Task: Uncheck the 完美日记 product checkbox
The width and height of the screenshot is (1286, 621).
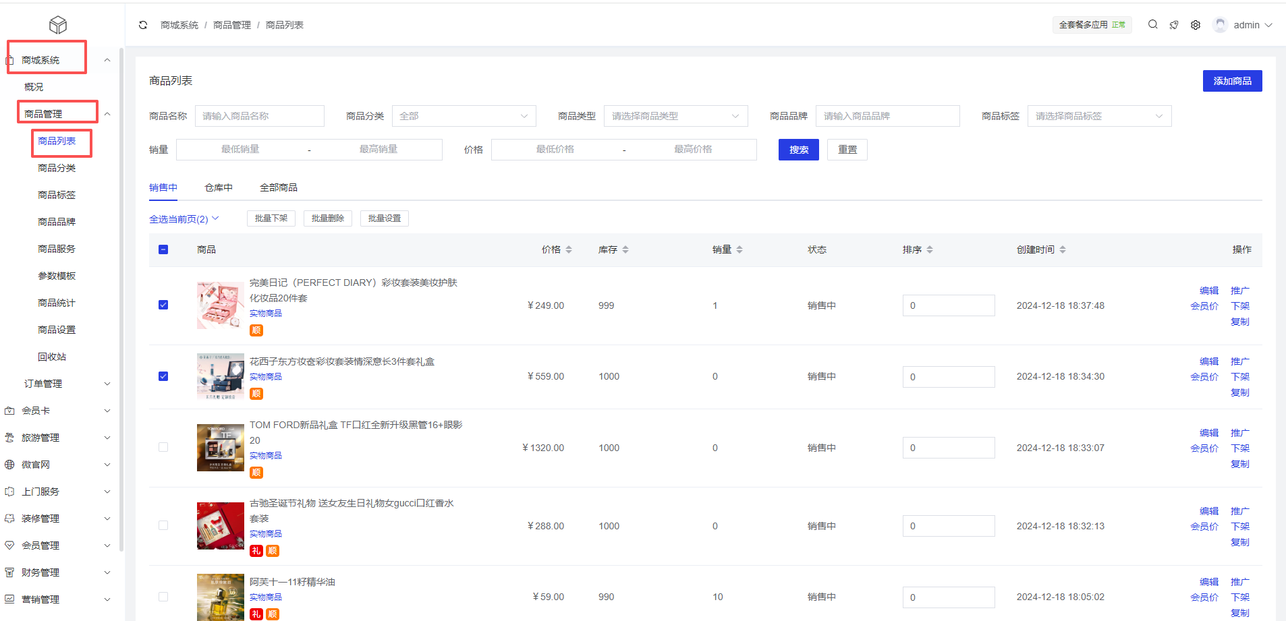Action: tap(163, 305)
